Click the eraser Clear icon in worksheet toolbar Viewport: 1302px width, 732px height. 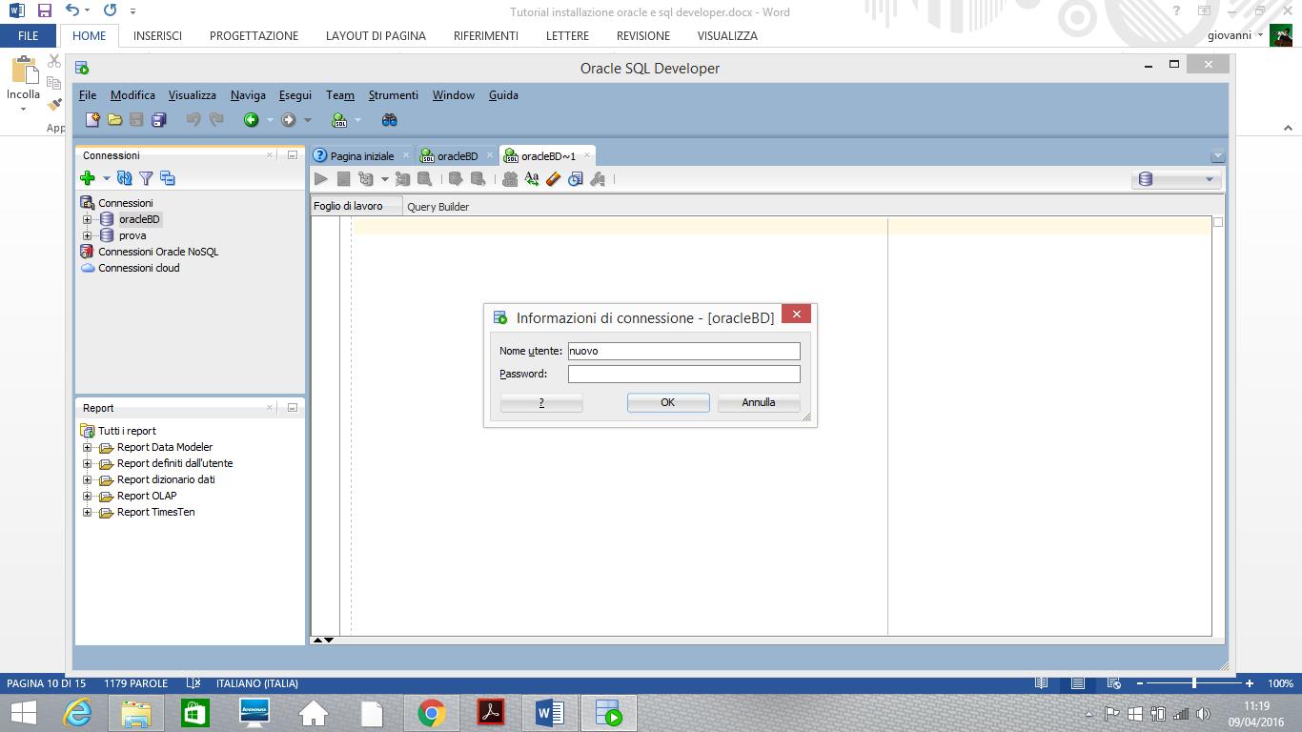click(x=554, y=178)
